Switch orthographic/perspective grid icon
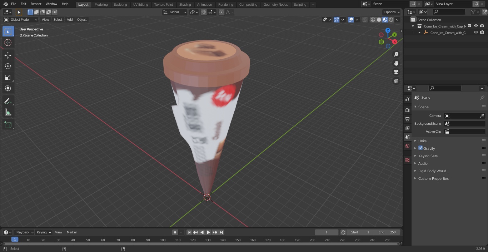This screenshot has width=488, height=252. point(396,81)
